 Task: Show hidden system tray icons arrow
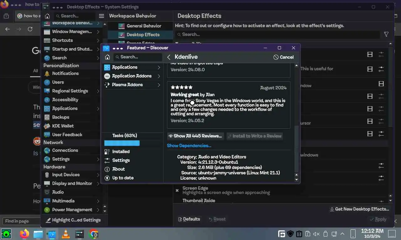pos(342,234)
